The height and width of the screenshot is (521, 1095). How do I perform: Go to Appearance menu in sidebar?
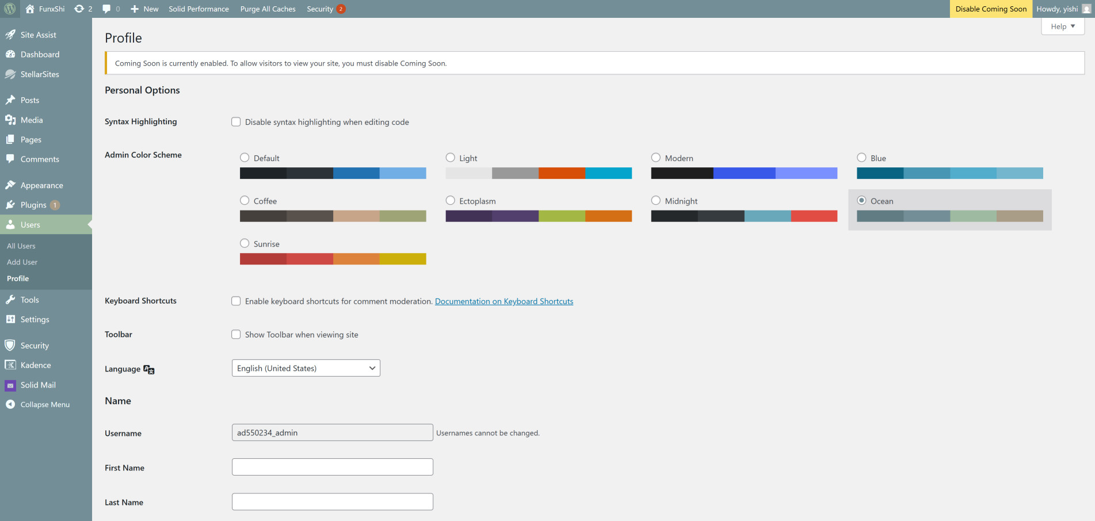click(x=41, y=185)
